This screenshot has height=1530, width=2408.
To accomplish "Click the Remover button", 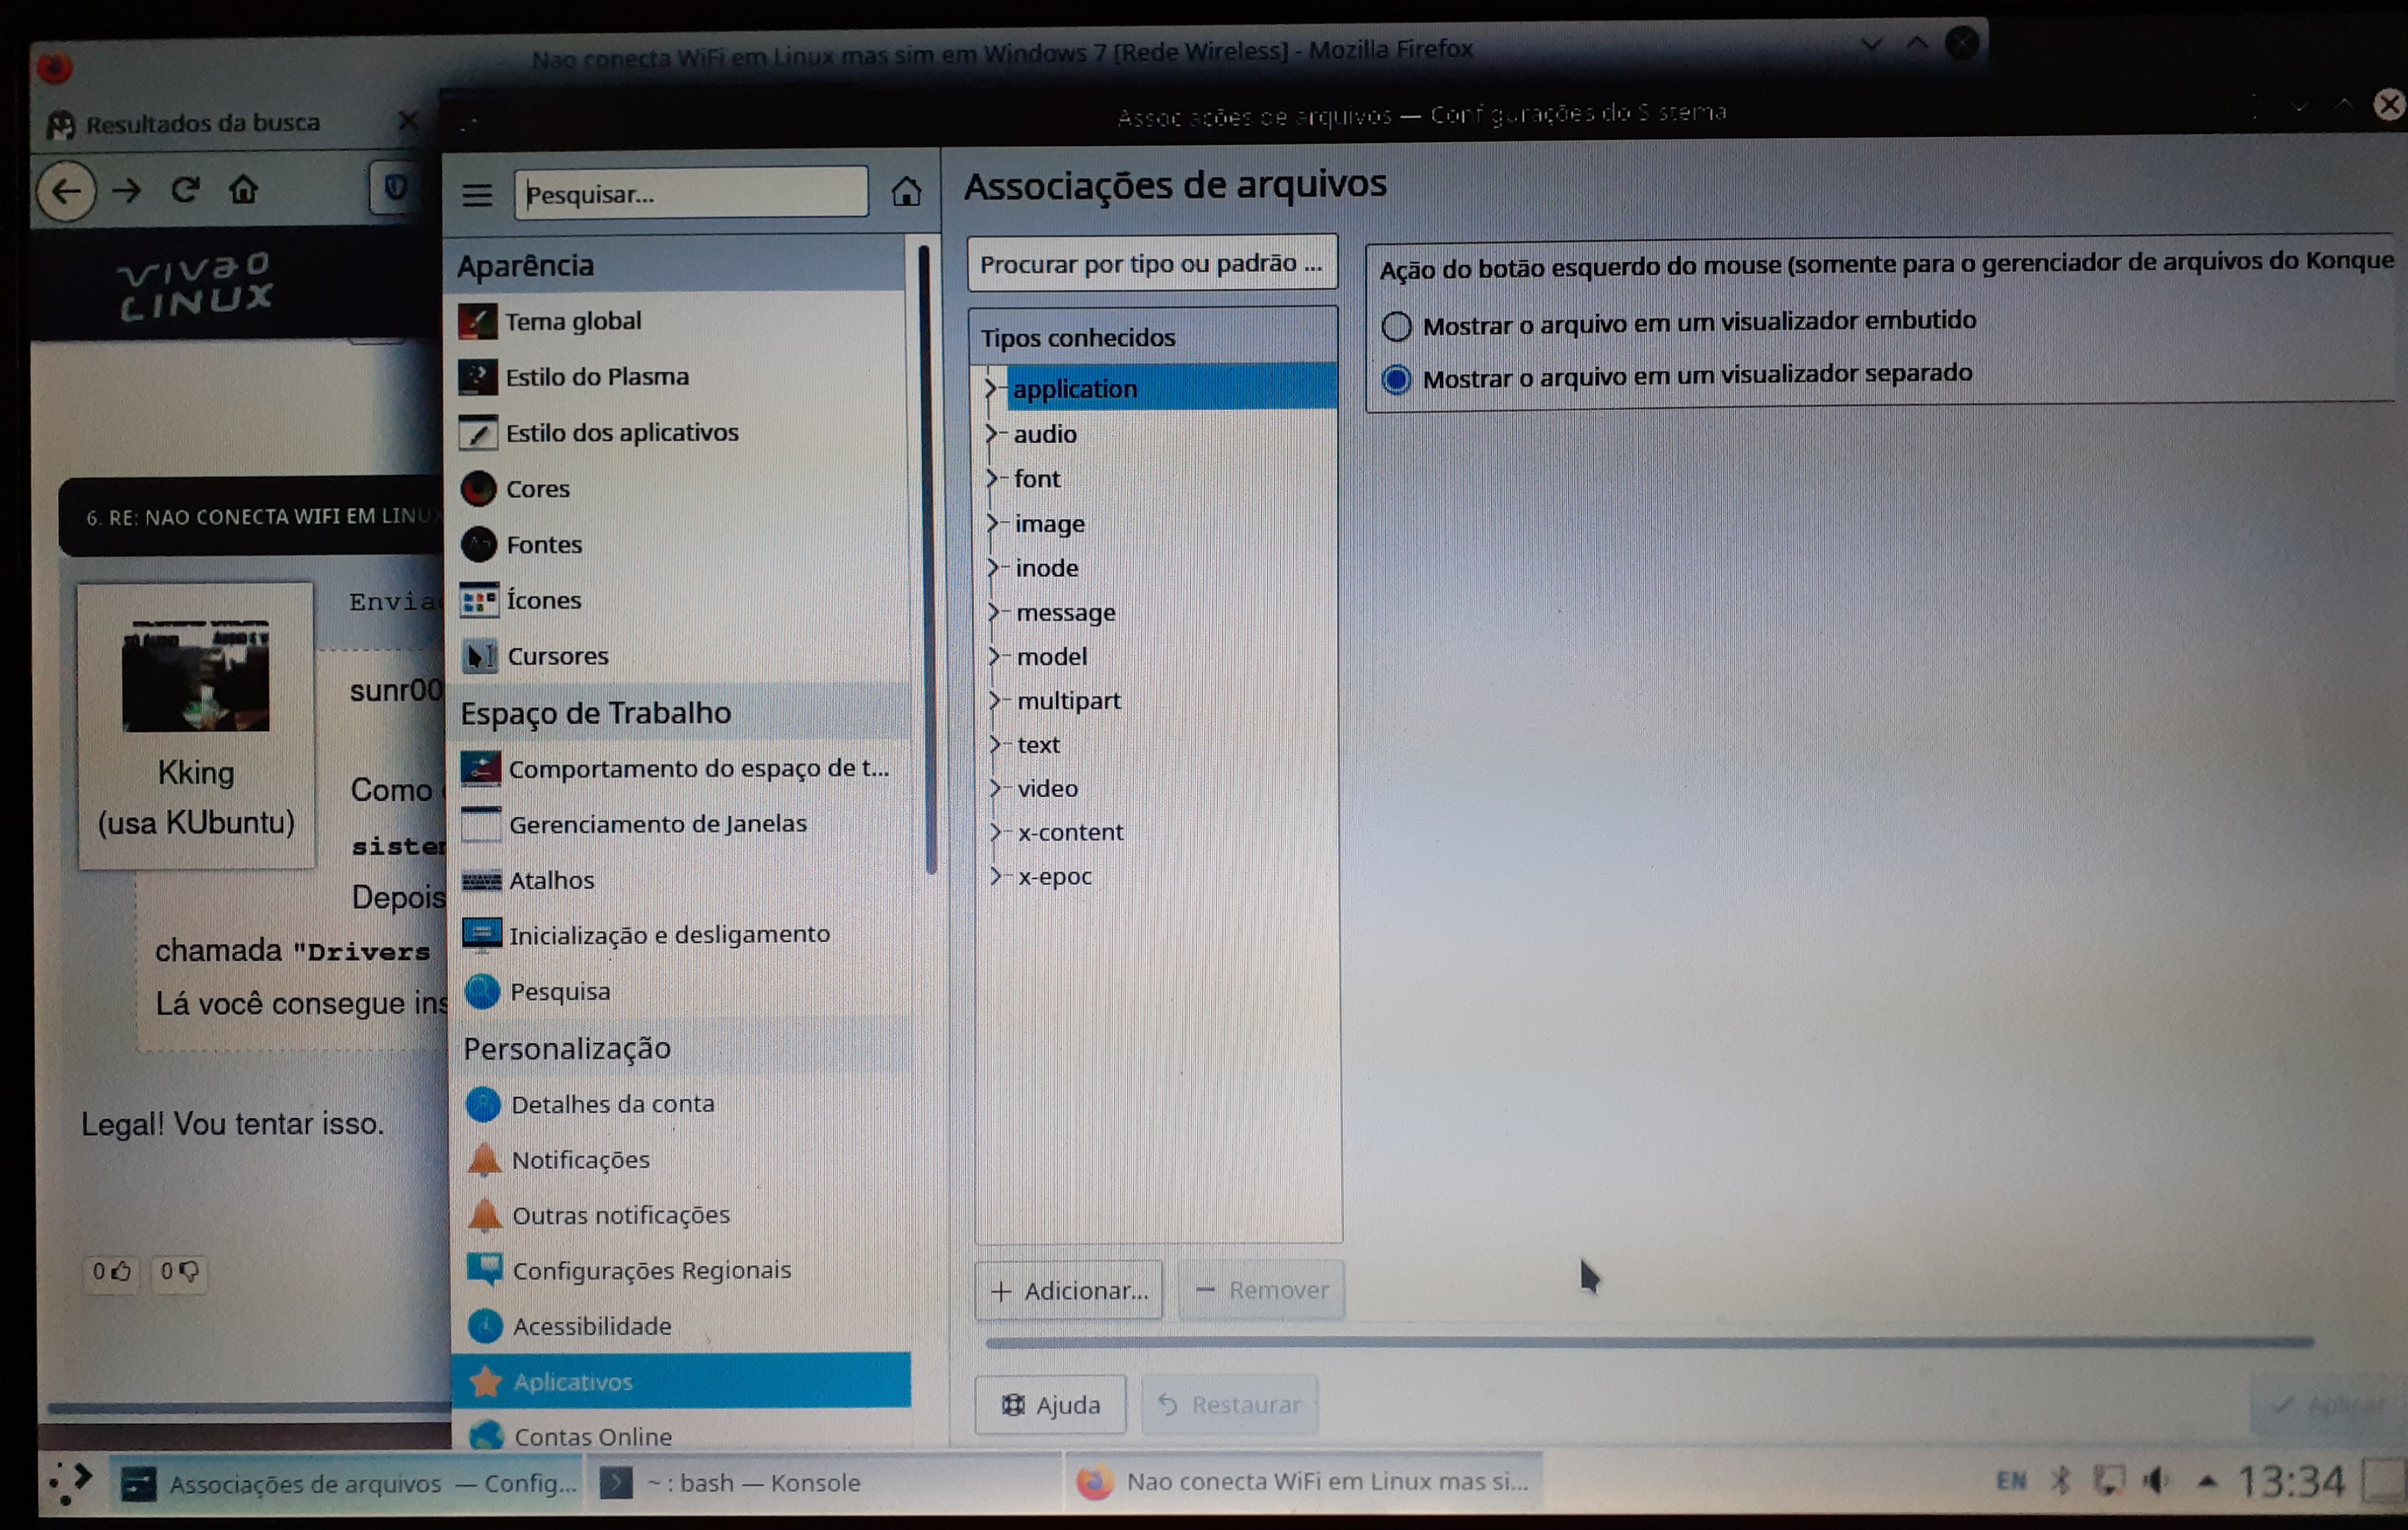I will click(x=1262, y=1290).
